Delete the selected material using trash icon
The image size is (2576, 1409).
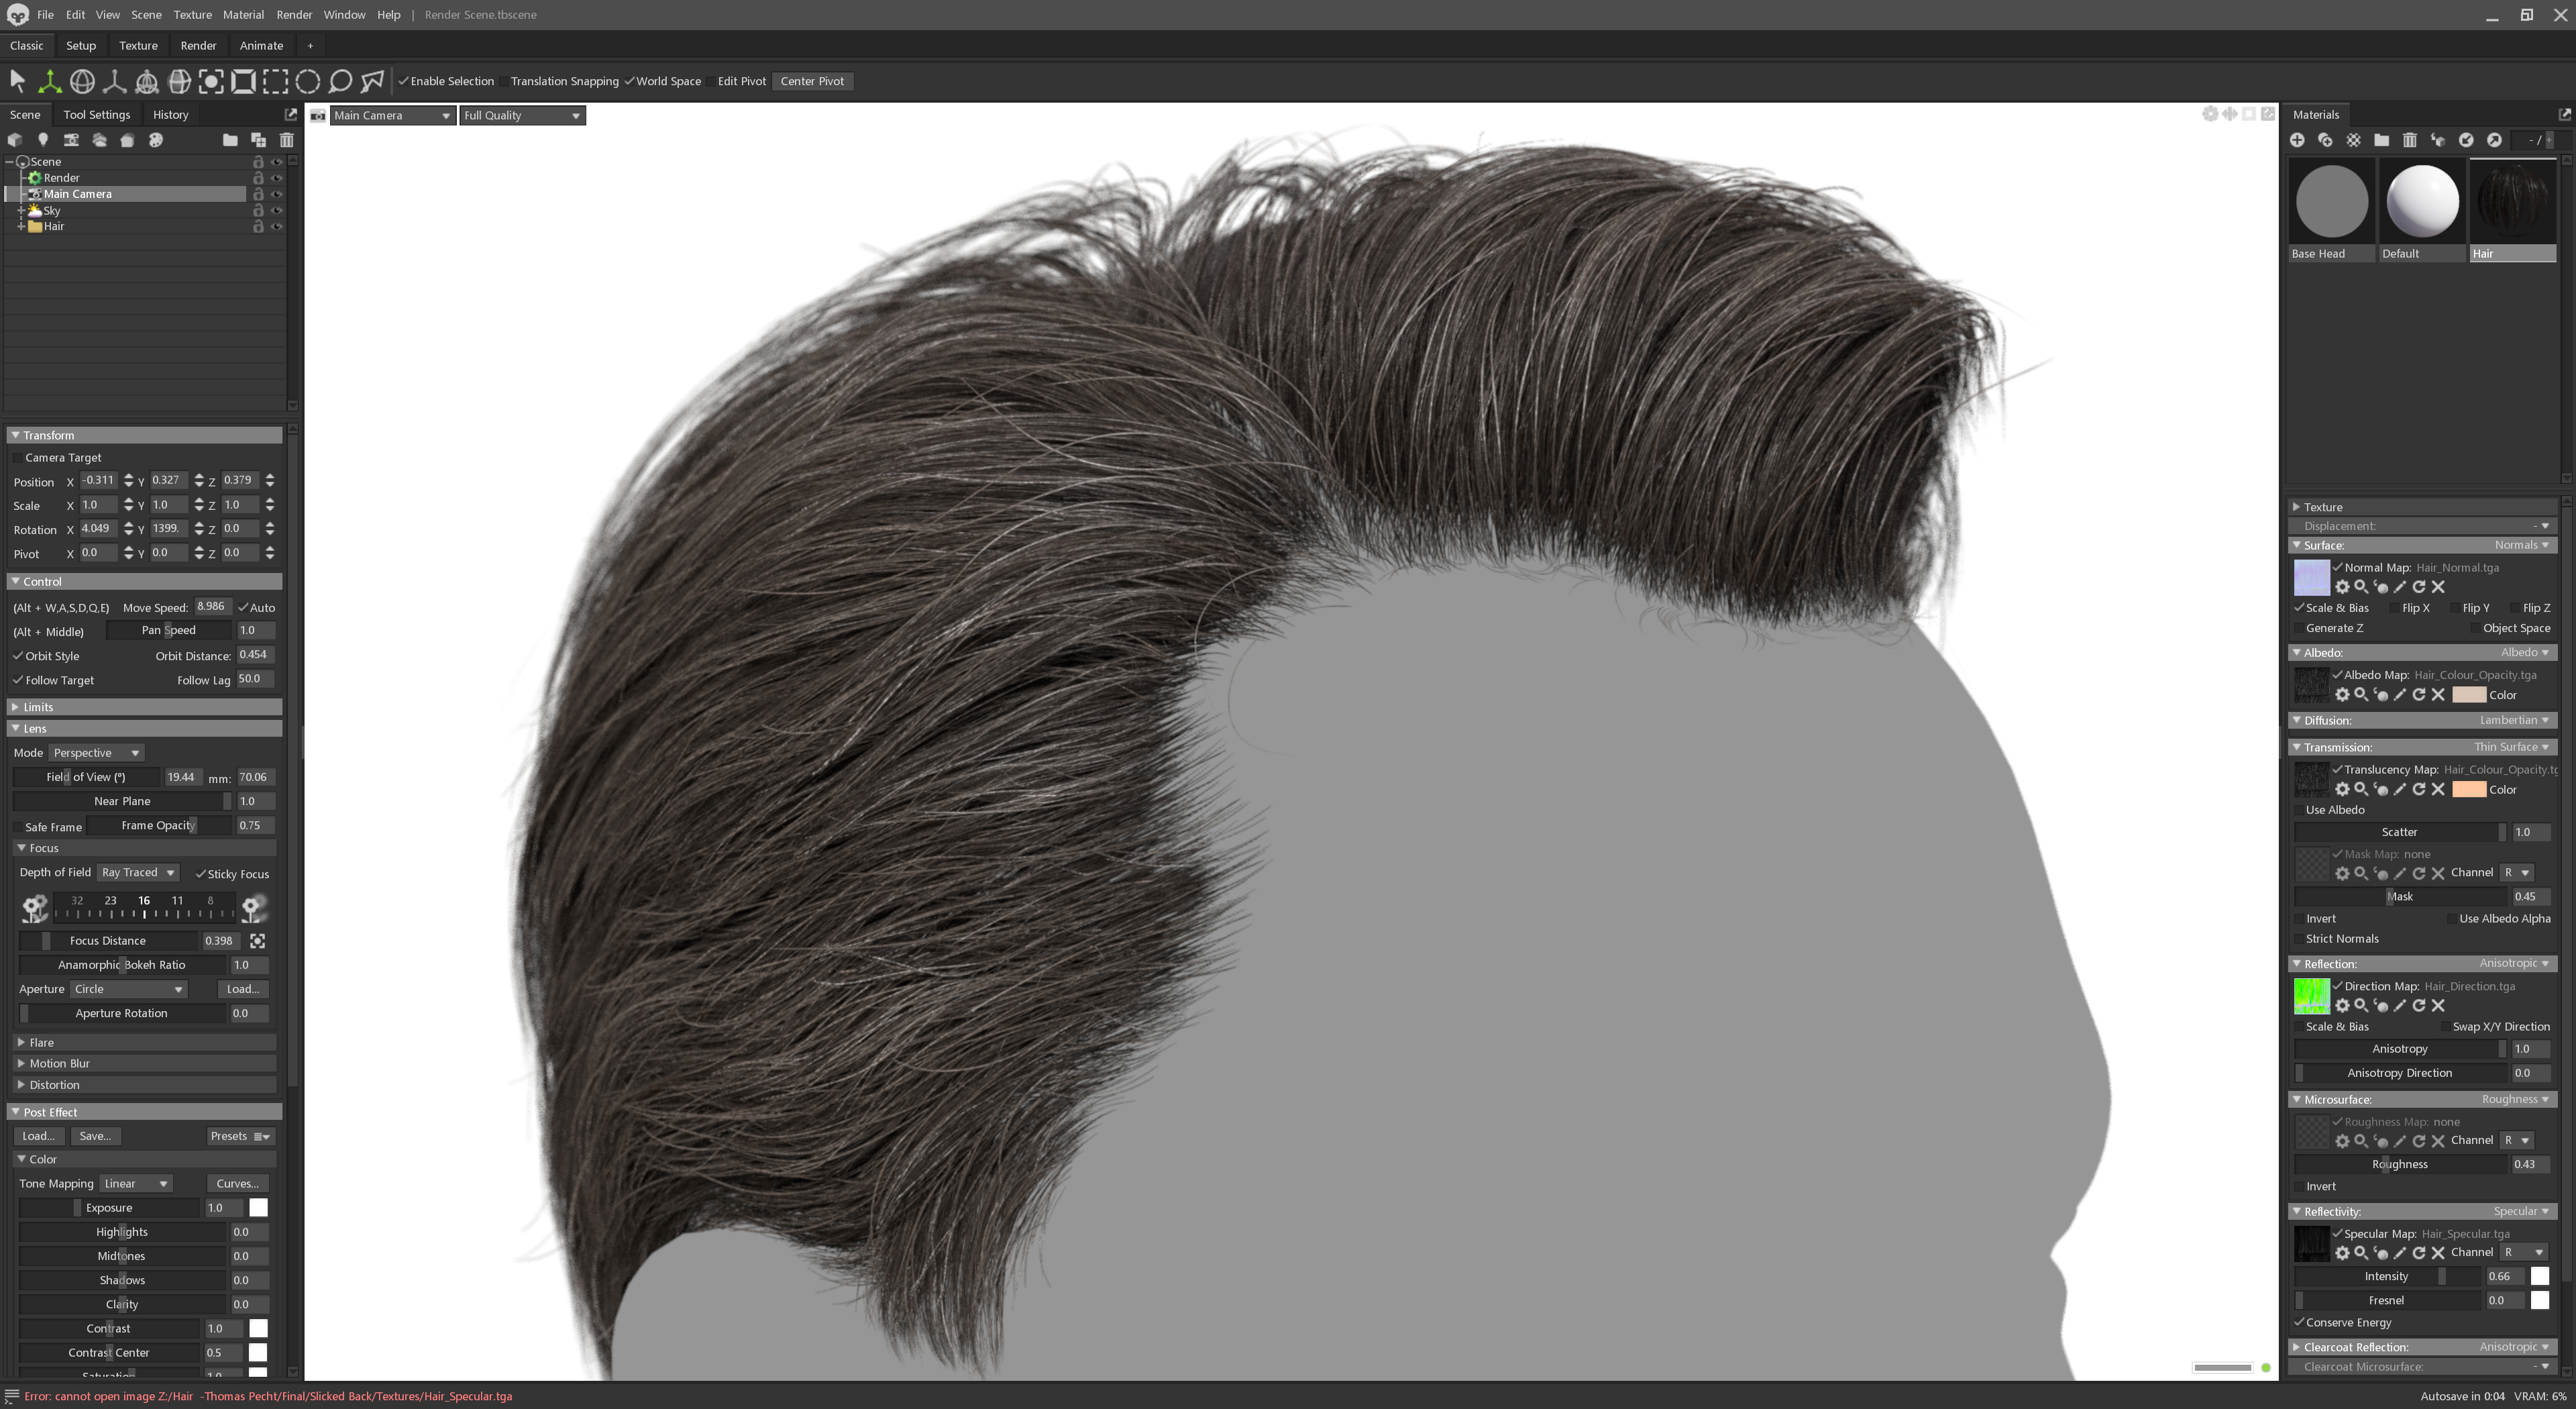pos(2410,141)
